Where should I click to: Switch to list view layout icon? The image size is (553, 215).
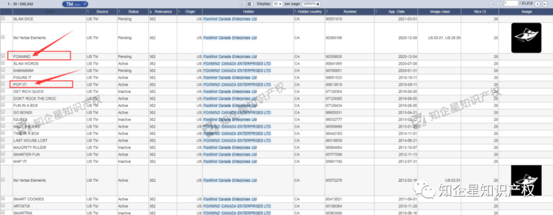click(242, 4)
